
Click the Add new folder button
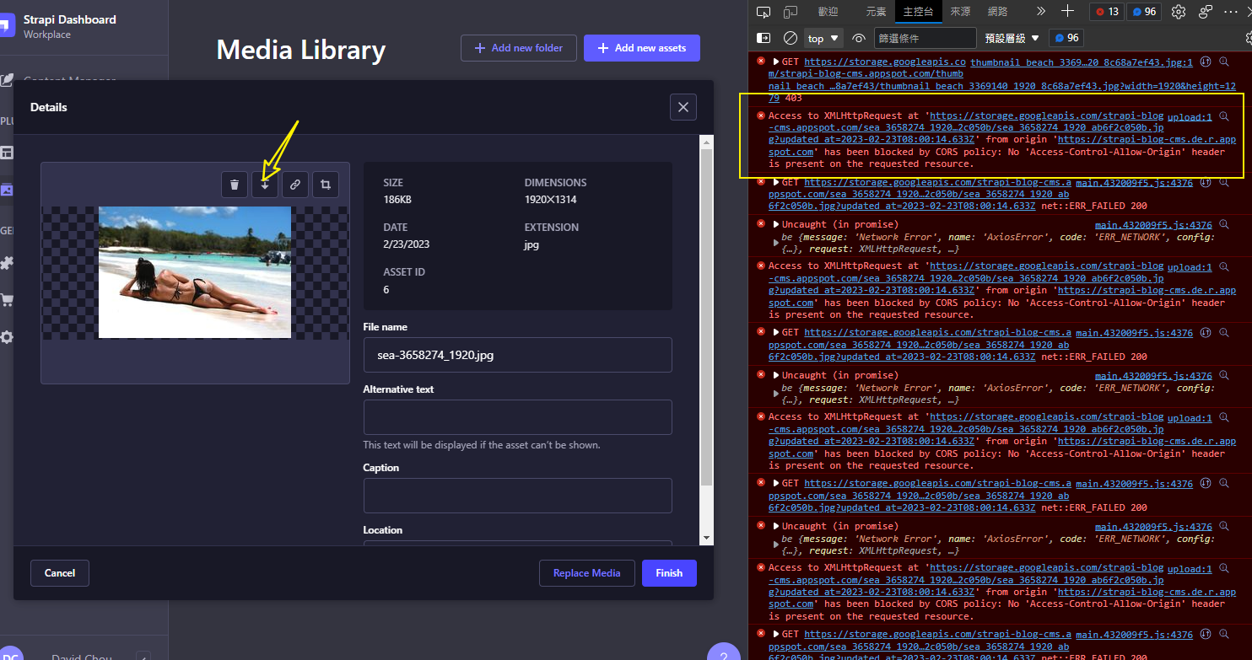click(519, 48)
